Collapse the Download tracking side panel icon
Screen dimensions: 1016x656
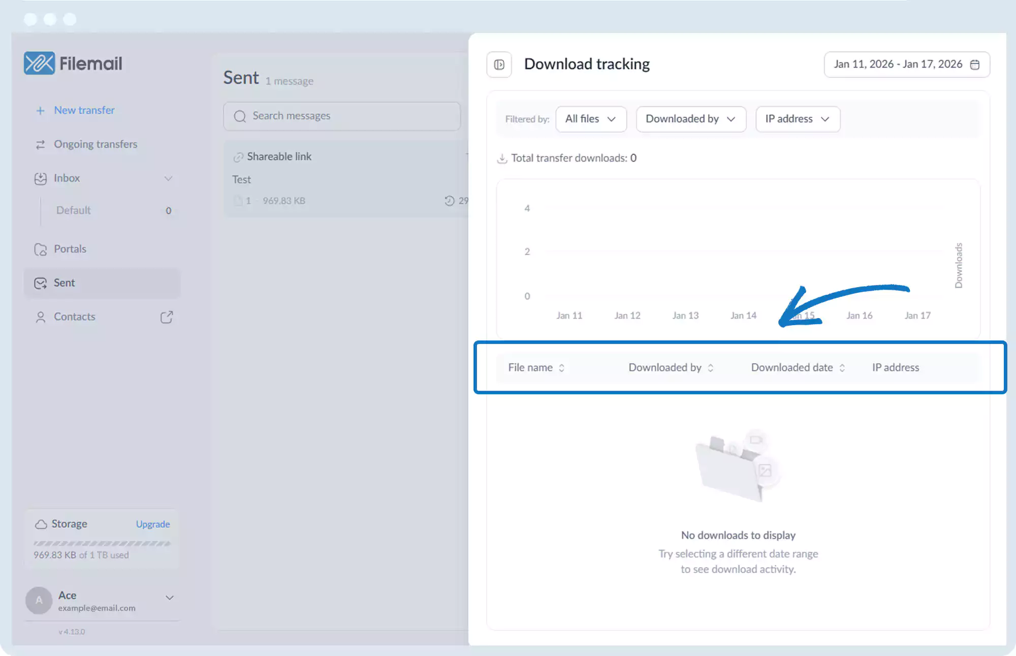[499, 65]
